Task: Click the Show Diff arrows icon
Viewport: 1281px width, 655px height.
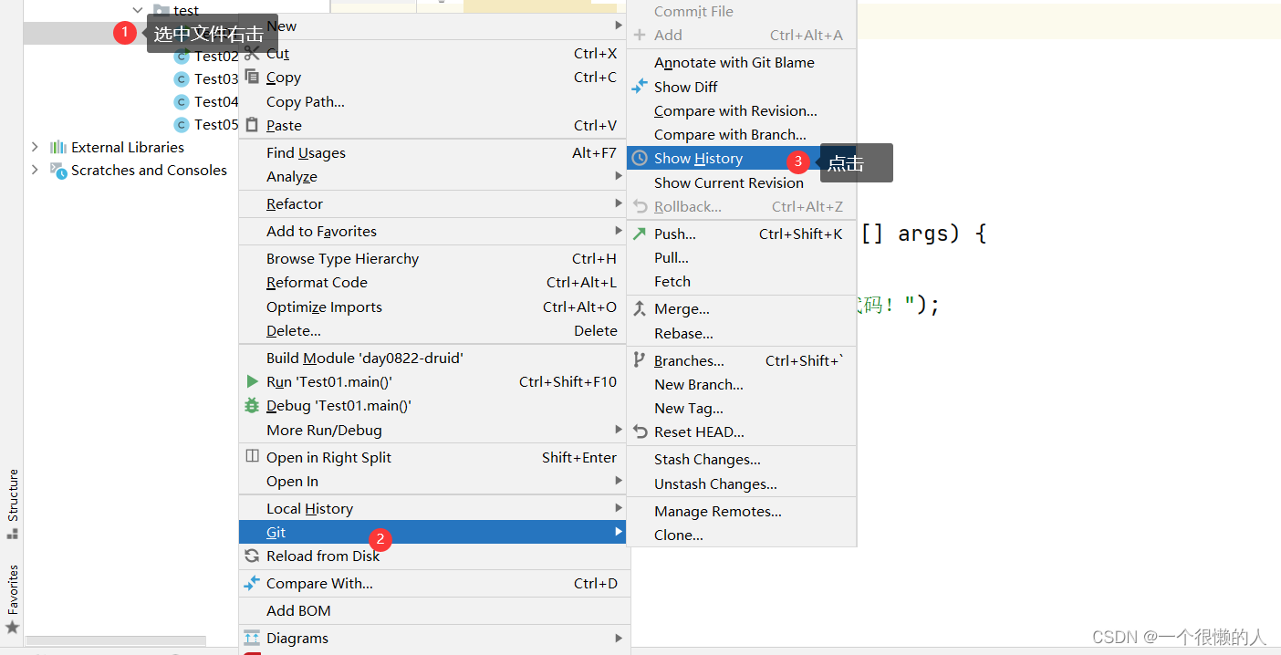Action: (640, 87)
